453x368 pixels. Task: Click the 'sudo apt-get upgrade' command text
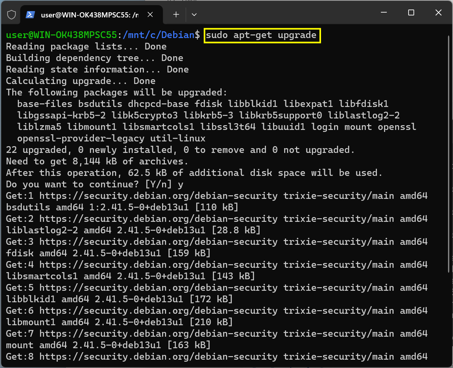(x=261, y=35)
